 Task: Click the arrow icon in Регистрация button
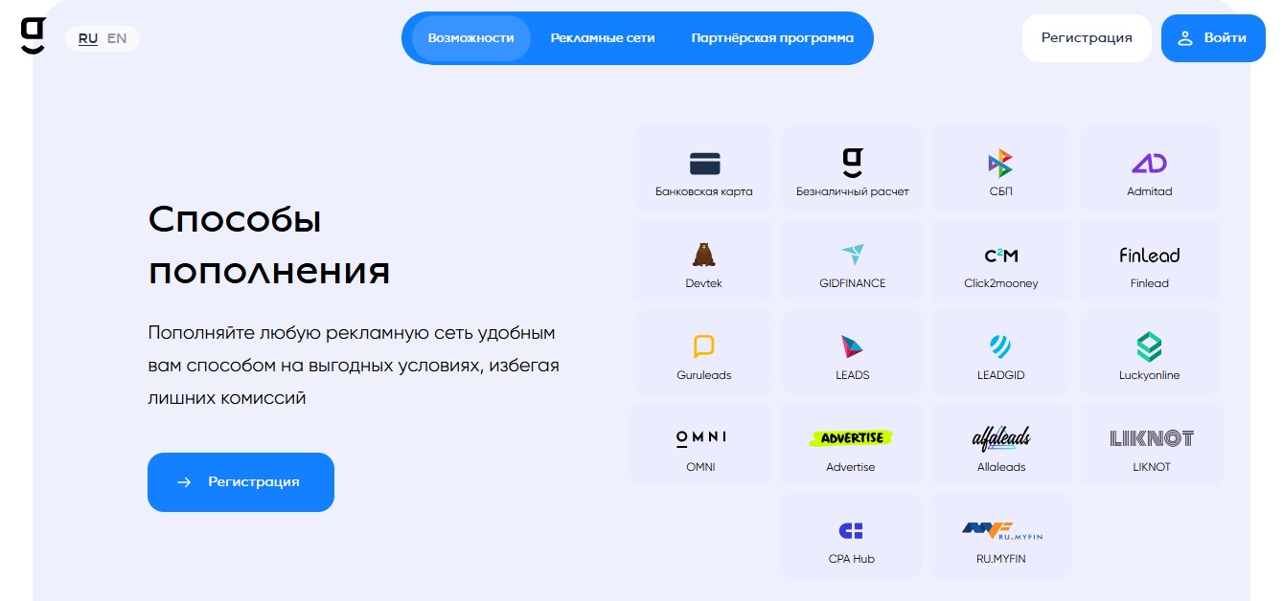pos(184,482)
